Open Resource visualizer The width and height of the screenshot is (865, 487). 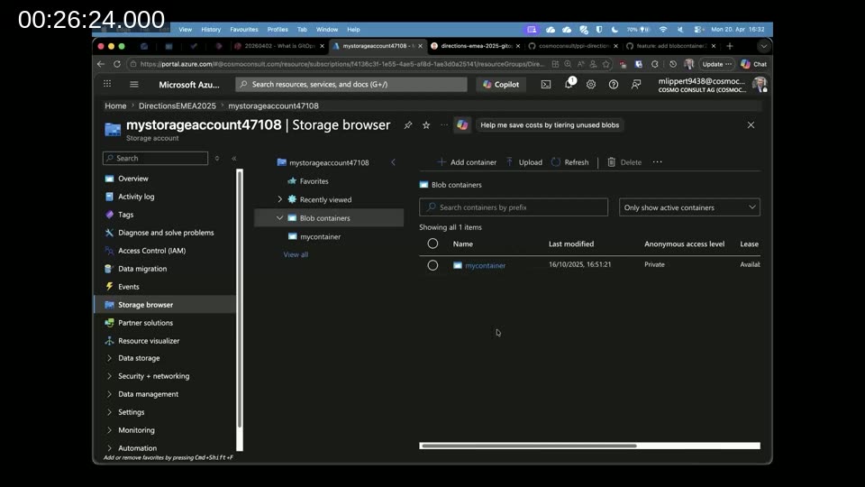pyautogui.click(x=149, y=341)
